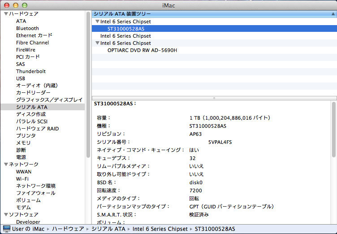
Task: Collapse the ソフトウェア section
Action: click(x=6, y=214)
